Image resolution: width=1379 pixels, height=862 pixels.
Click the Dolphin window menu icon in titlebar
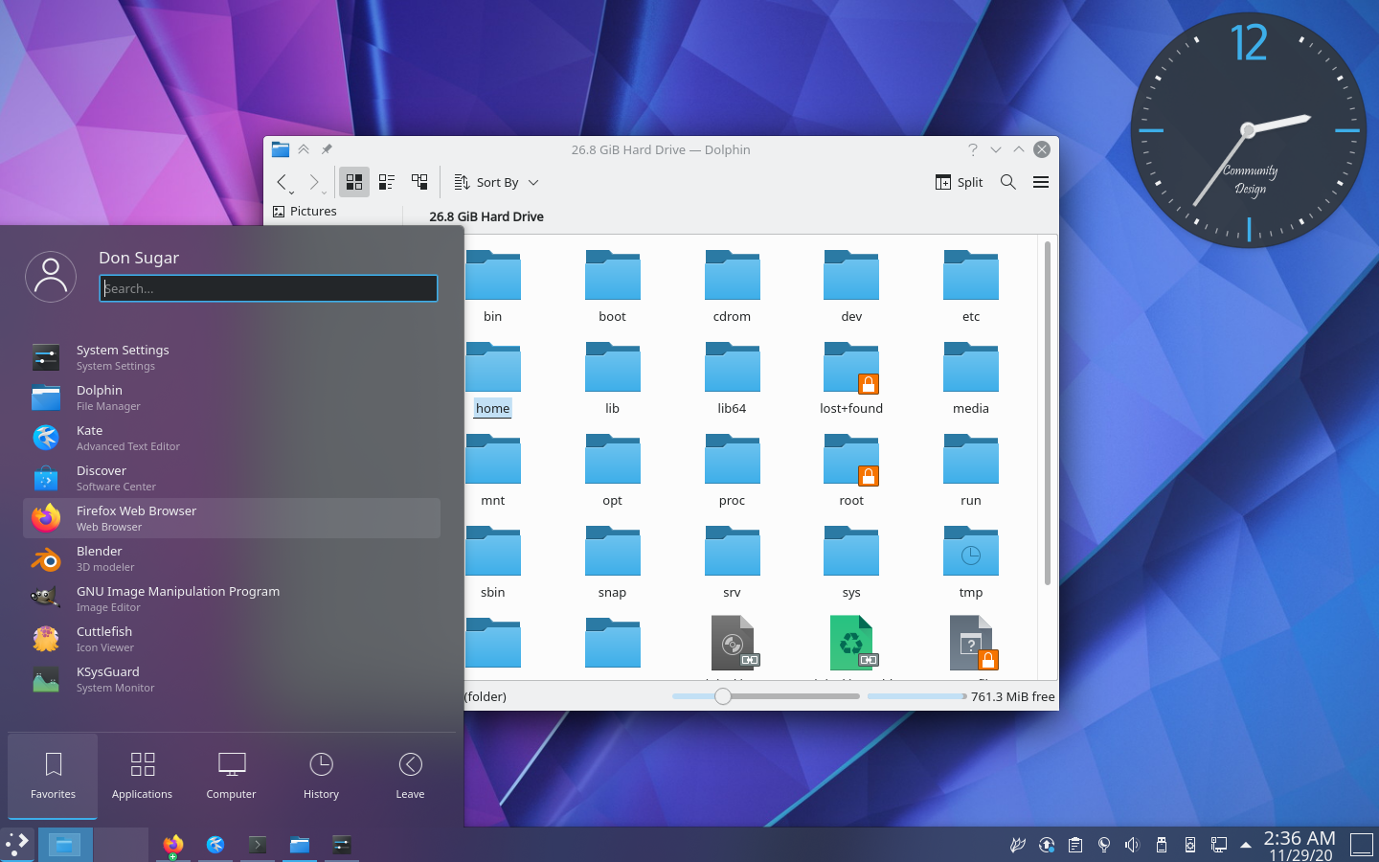pyautogui.click(x=281, y=149)
